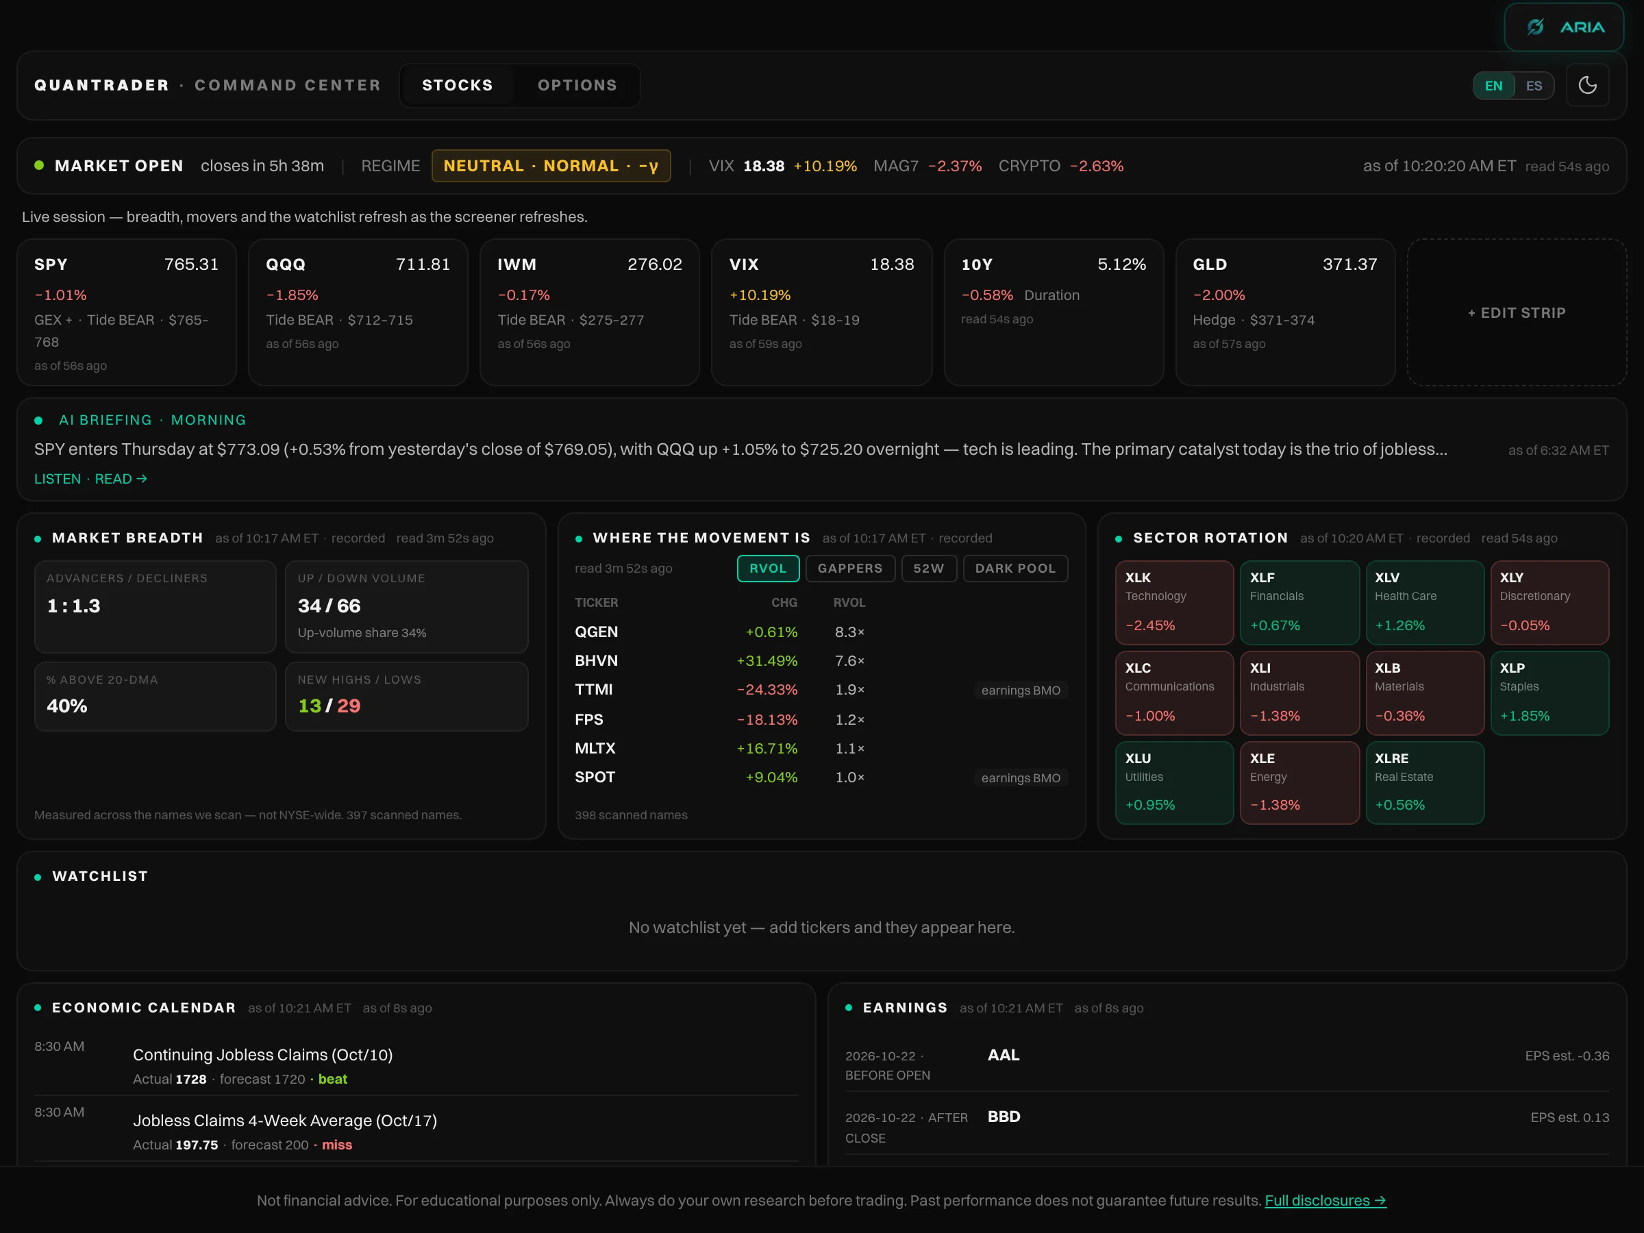Click the NEUTRAL · NORMAL regime badge
This screenshot has height=1233, width=1644.
click(x=551, y=166)
